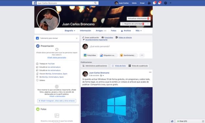Click the green Fotos section icon

38,109
